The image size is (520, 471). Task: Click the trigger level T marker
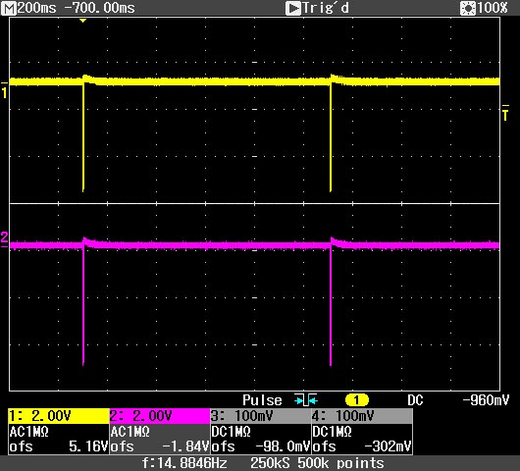pos(505,113)
